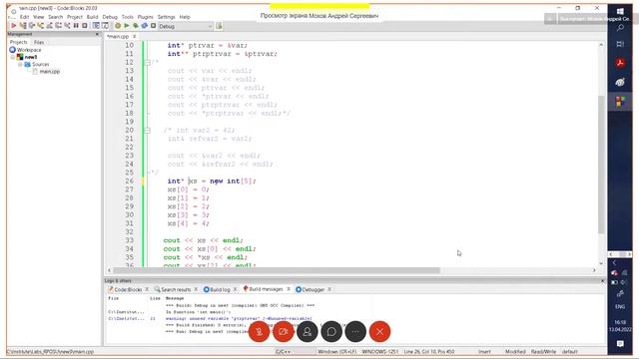
Task: Click the Build and run icon
Action: tap(136, 26)
